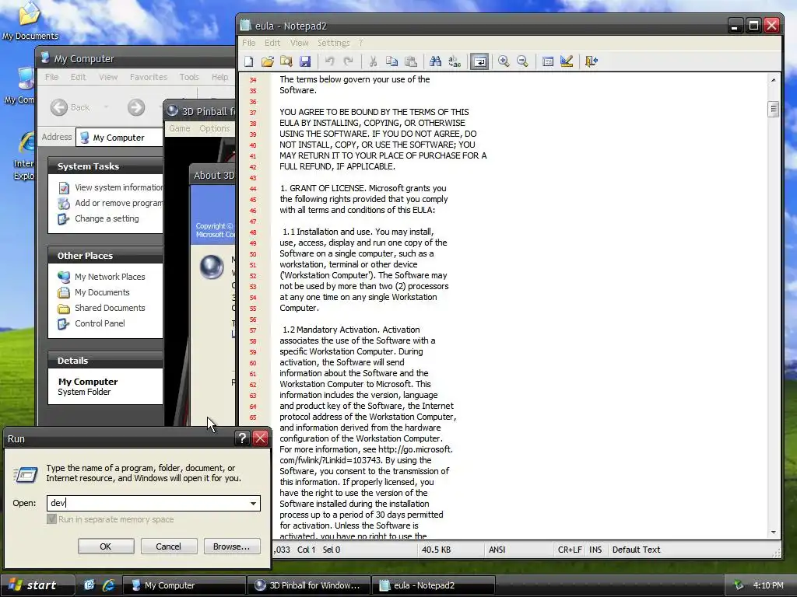Click the Copy icon in Notepad2 toolbar
797x597 pixels.
click(x=391, y=61)
